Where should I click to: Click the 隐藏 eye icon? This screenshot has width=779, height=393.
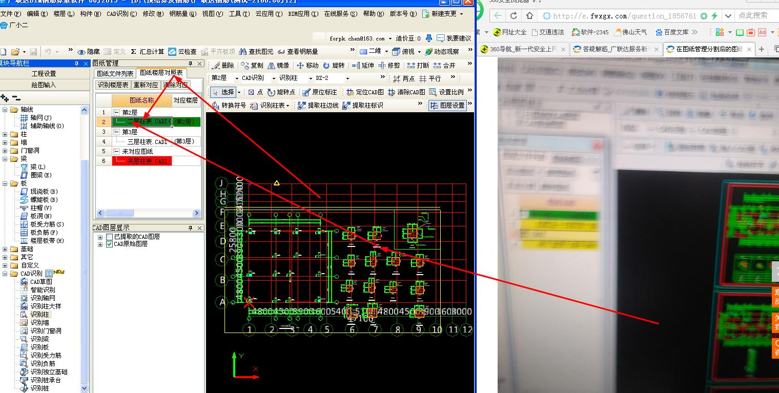point(81,52)
